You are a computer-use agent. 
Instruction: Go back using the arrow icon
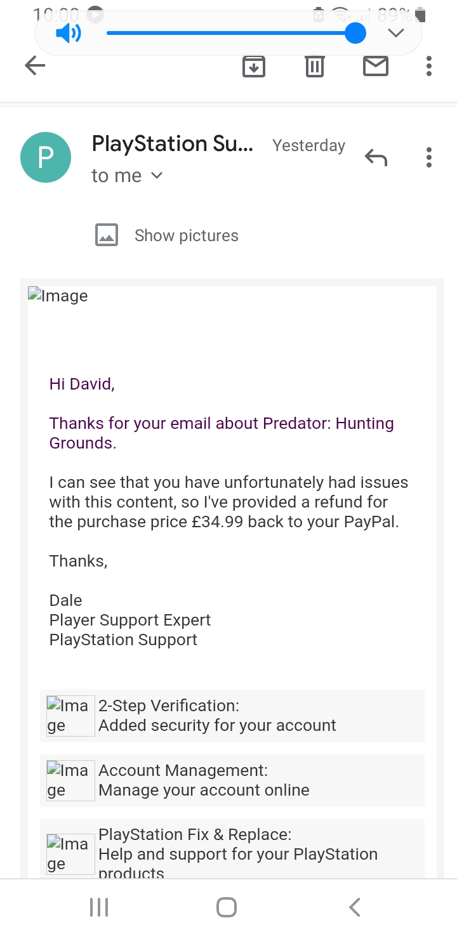pos(35,65)
